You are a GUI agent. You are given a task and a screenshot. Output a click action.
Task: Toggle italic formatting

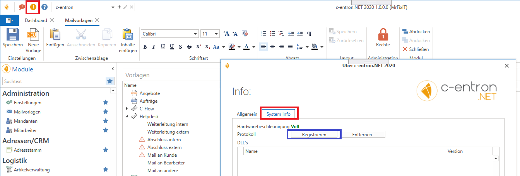[x=154, y=47]
